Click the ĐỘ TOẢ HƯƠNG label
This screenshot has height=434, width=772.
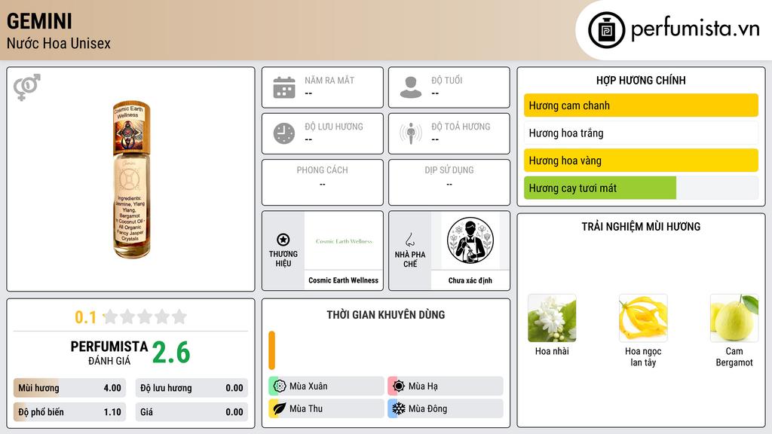(x=461, y=127)
